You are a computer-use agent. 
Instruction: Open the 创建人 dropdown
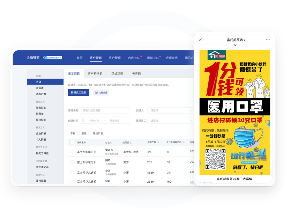tap(171, 110)
